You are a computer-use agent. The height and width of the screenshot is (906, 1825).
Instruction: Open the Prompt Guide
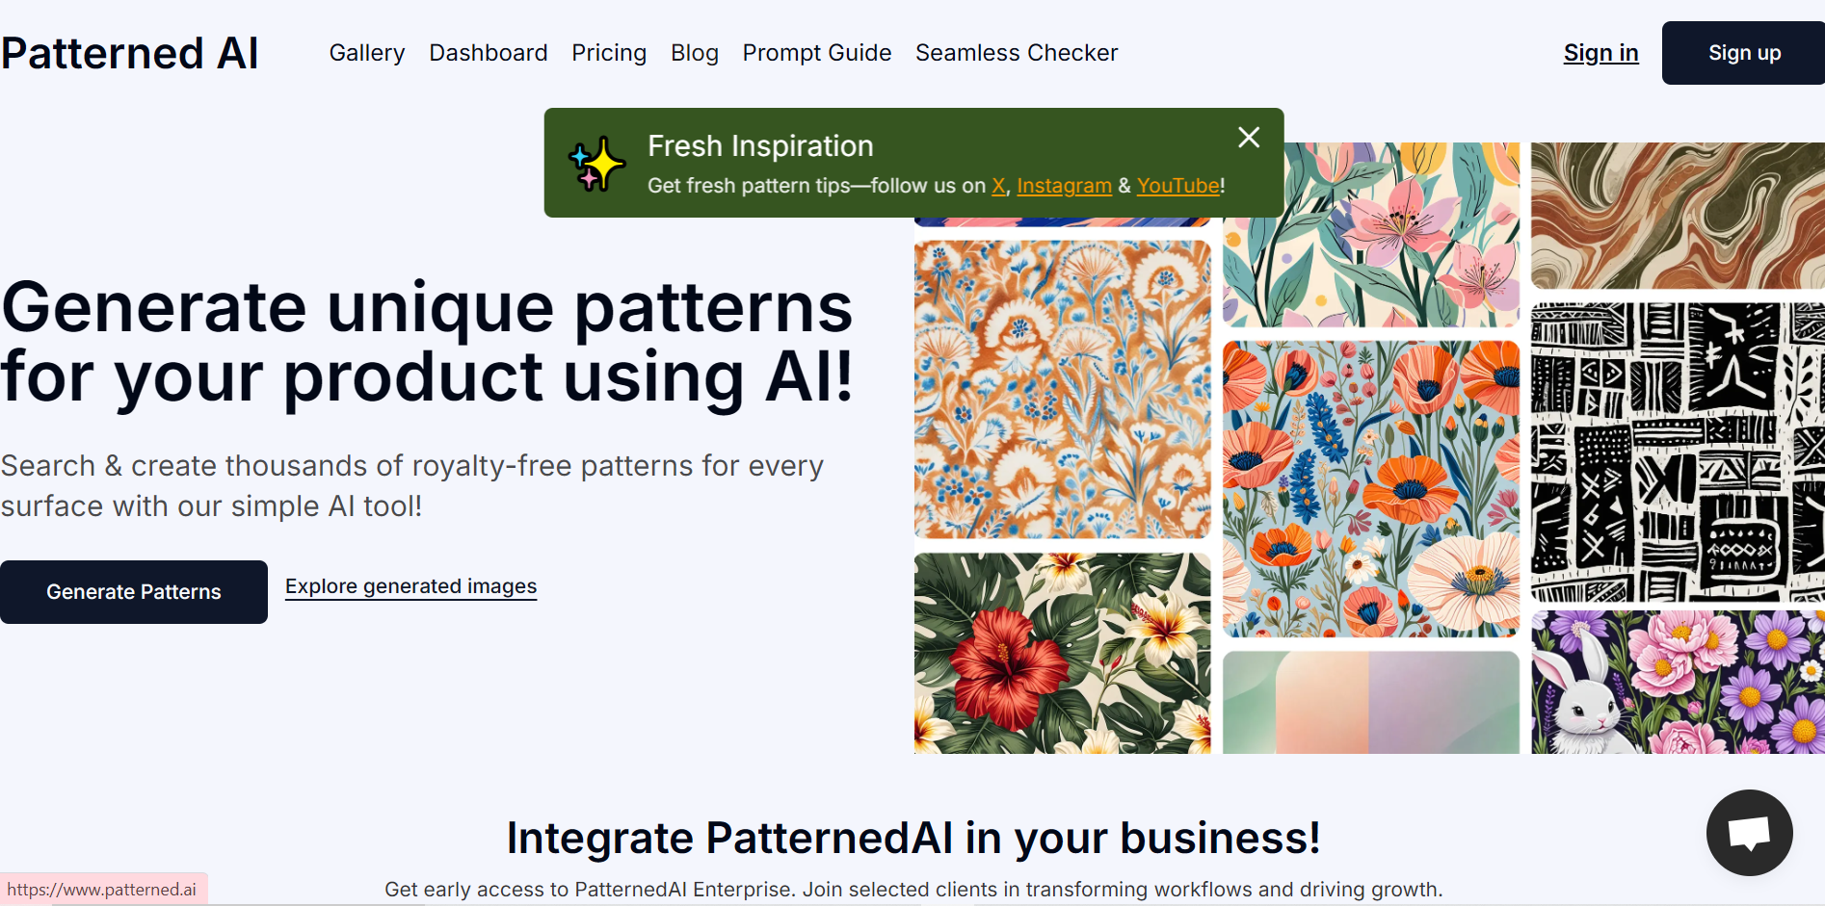(x=817, y=53)
